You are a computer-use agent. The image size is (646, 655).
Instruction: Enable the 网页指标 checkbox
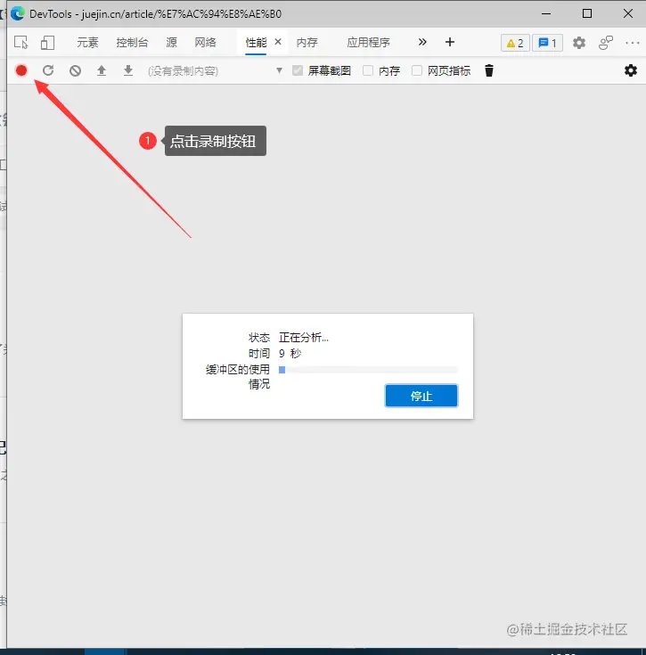click(417, 70)
